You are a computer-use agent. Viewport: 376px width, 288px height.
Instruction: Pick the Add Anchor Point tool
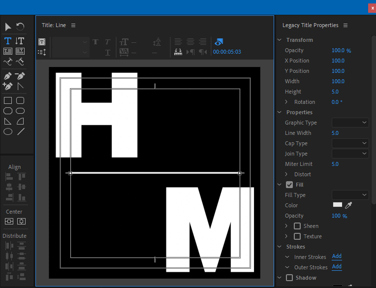8,86
